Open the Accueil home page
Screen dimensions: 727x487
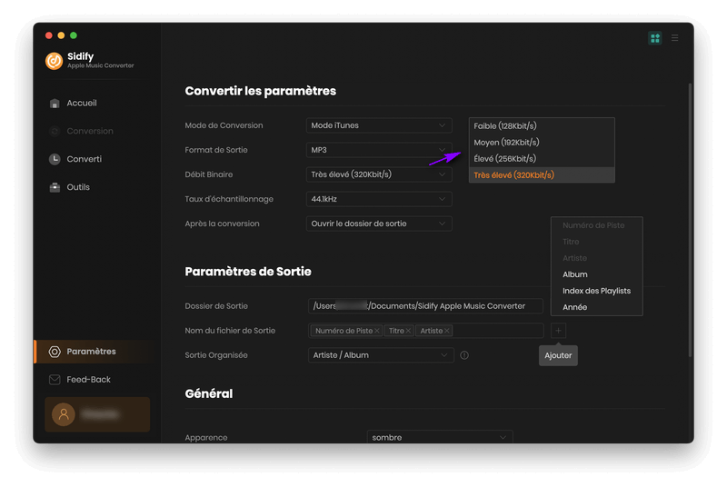[x=80, y=104]
